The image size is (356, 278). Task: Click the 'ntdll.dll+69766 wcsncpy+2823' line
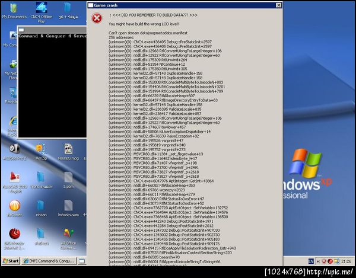coord(147,190)
